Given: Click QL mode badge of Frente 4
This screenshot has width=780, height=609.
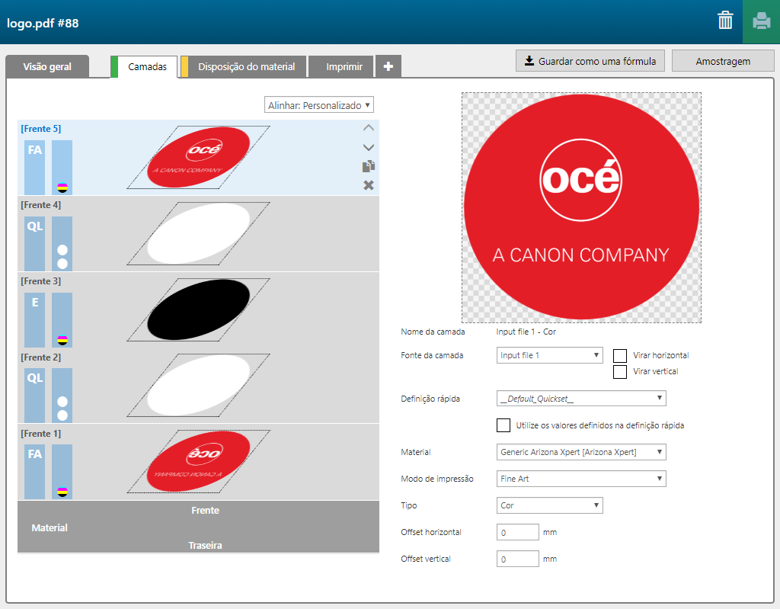Looking at the screenshot, I should coord(35,243).
